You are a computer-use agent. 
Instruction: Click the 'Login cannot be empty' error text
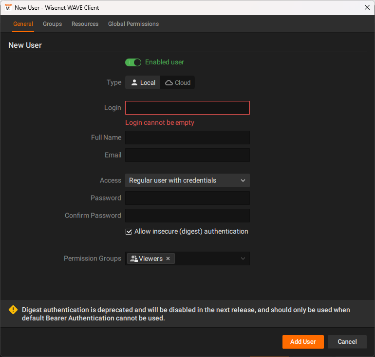click(x=160, y=122)
